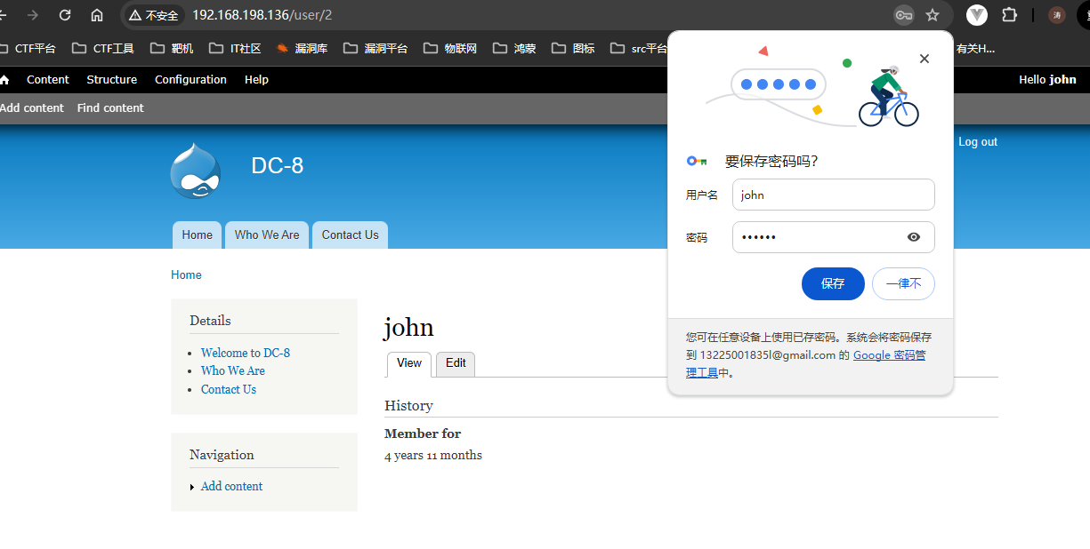This screenshot has width=1090, height=549.
Task: Go to the browser home page icon
Action: [97, 15]
